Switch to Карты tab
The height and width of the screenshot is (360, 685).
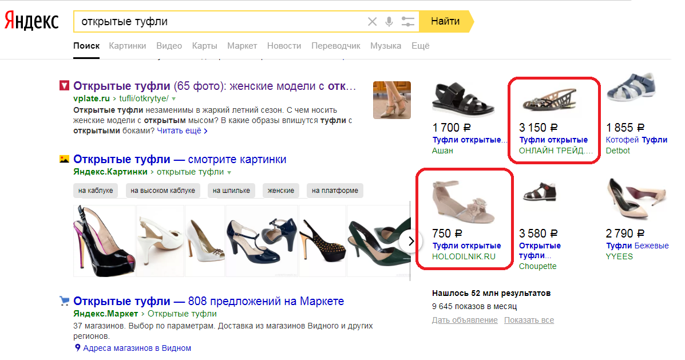tap(204, 46)
